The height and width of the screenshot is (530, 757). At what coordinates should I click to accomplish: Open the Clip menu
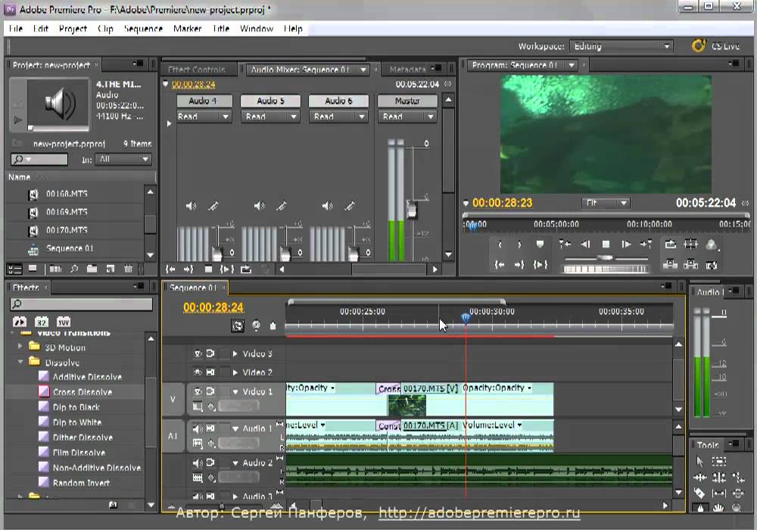(x=105, y=29)
